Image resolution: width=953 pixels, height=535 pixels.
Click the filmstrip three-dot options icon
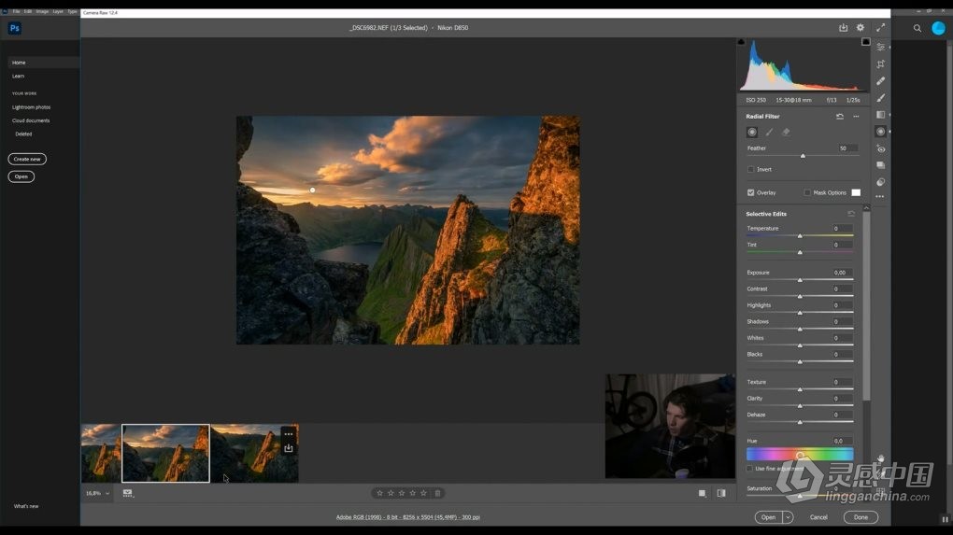[x=289, y=434]
